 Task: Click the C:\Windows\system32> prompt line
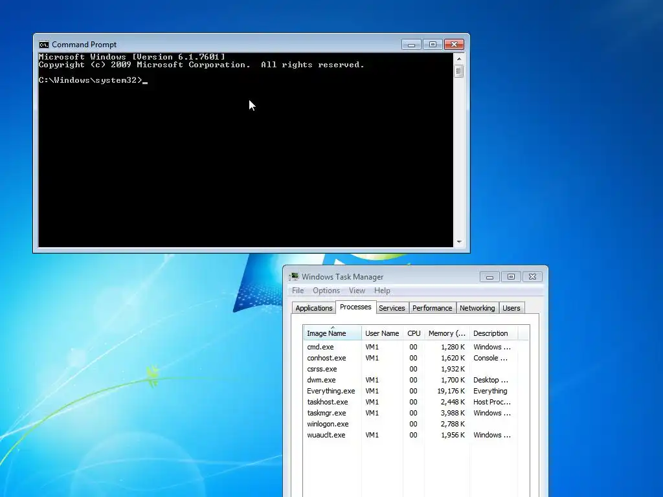93,80
